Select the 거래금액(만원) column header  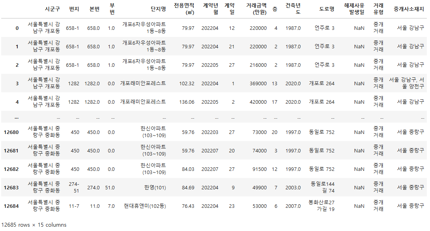pyautogui.click(x=256, y=9)
